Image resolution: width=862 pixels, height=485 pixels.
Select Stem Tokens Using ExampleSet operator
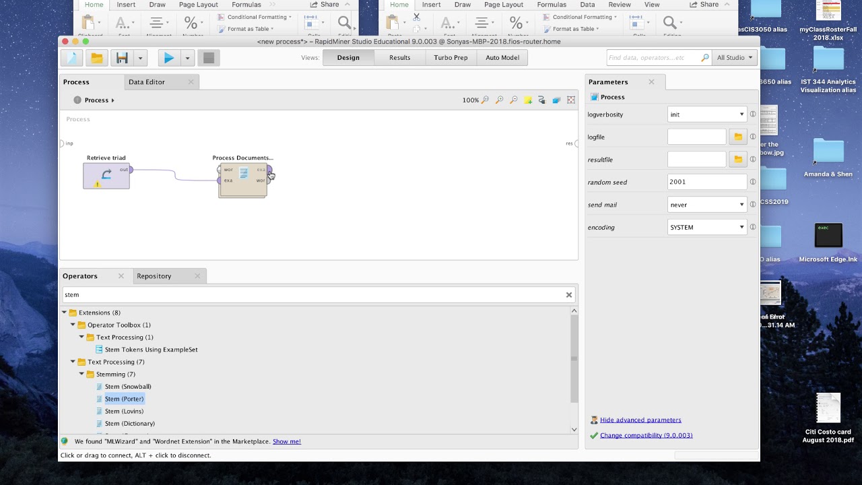pos(151,350)
